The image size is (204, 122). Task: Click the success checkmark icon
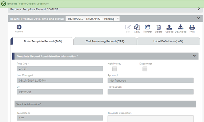coord(4,4)
